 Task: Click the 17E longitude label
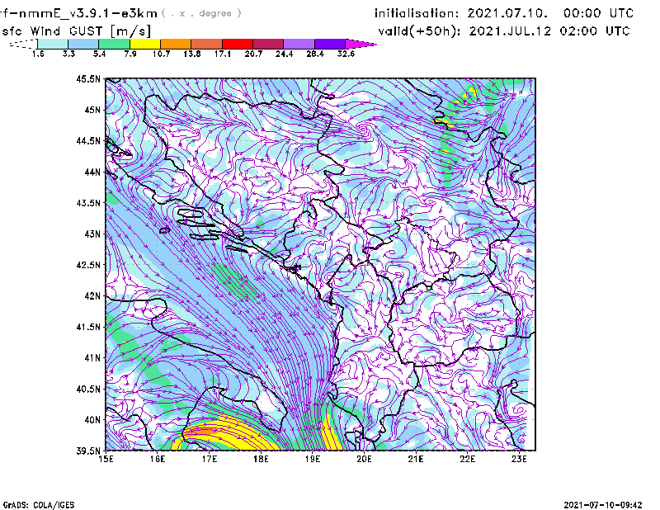[210, 459]
